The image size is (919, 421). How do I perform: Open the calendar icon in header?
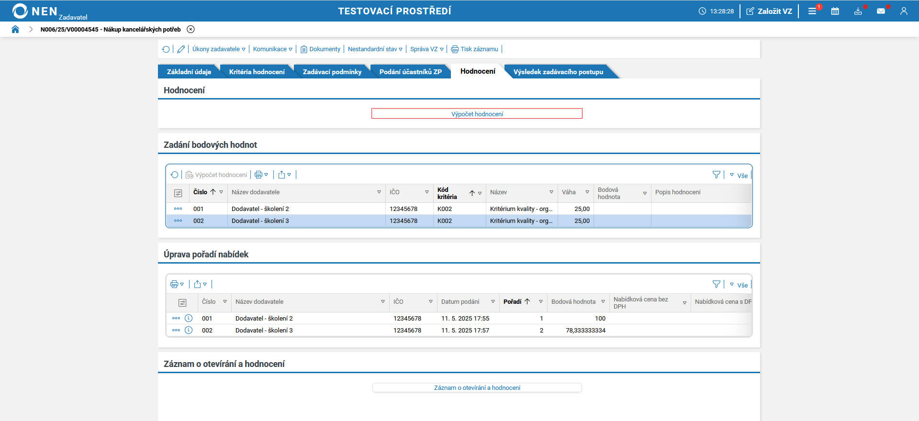pos(835,11)
